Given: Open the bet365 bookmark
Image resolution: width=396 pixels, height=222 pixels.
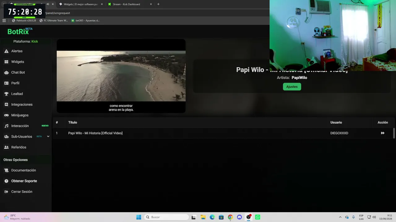Looking at the screenshot, I should coord(85,21).
